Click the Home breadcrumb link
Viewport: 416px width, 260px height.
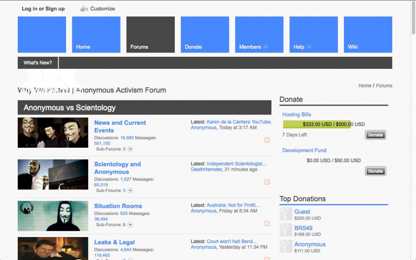(365, 86)
